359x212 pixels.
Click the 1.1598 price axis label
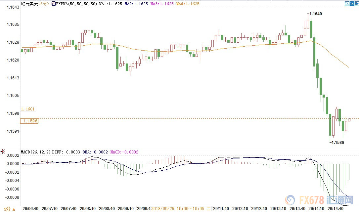click(x=13, y=113)
